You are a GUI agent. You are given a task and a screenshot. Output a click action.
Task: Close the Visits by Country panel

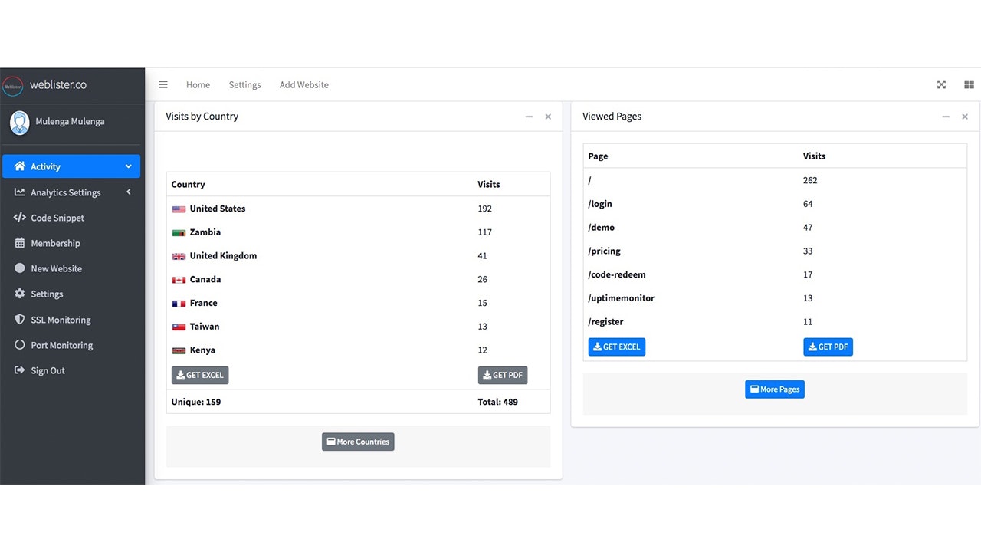[548, 117]
